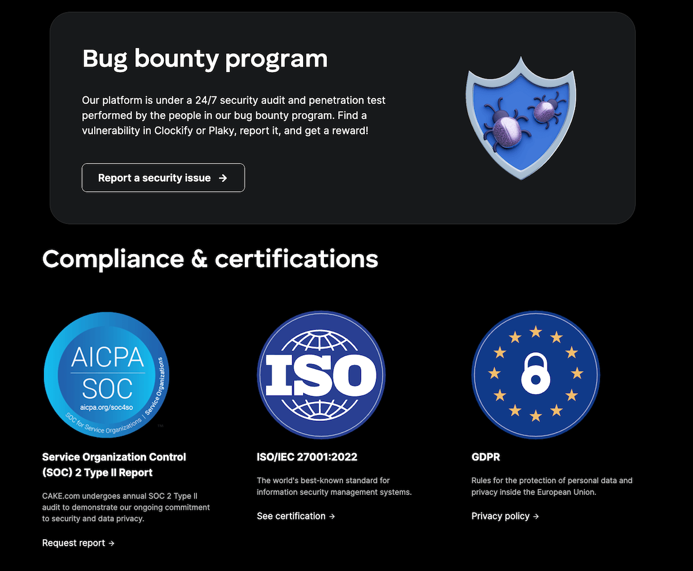The image size is (693, 571).
Task: Click the arrow icon next to Request report
Action: pos(112,543)
